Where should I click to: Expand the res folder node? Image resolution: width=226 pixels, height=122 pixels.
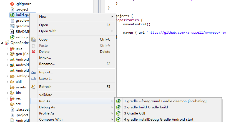[x=7, y=98]
